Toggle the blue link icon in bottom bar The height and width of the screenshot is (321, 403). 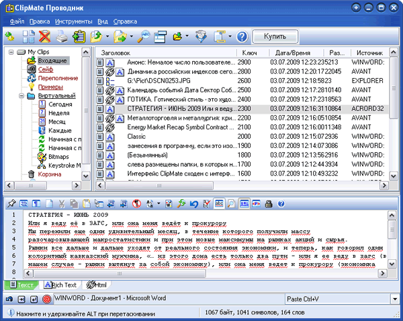click(x=9, y=299)
